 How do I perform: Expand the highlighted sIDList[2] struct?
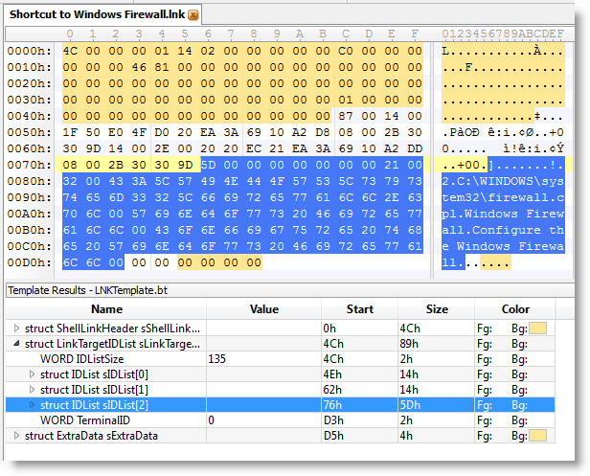tap(33, 405)
